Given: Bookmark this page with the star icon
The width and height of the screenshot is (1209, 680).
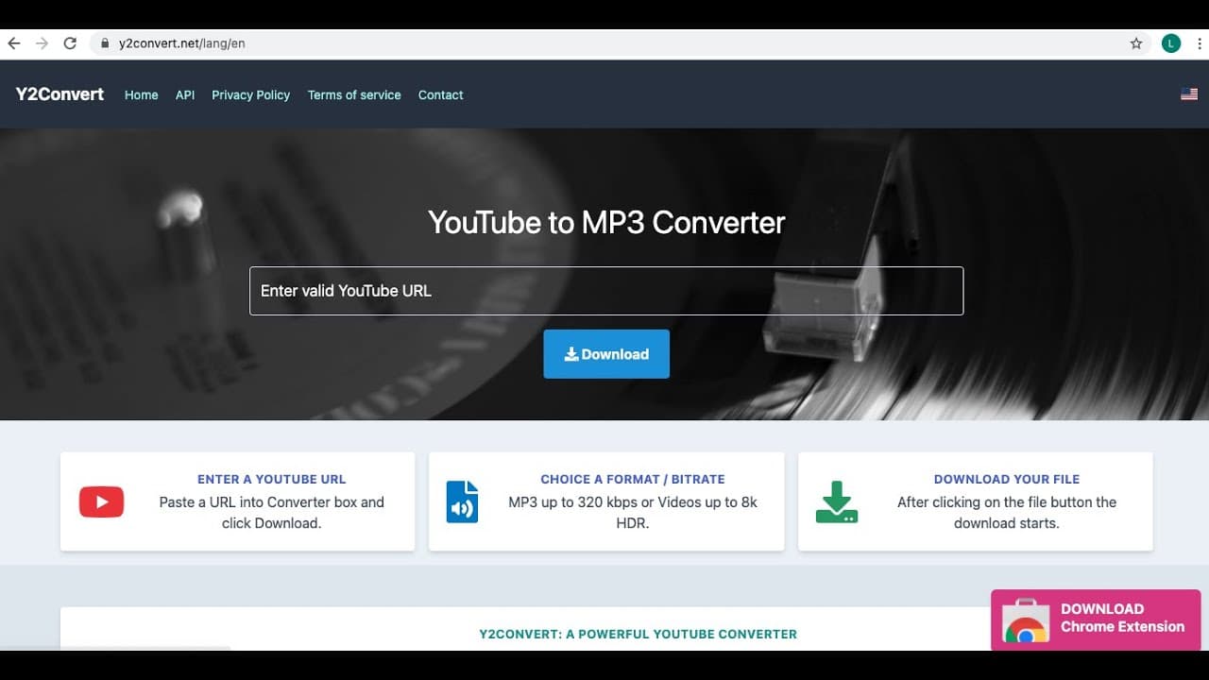Looking at the screenshot, I should pyautogui.click(x=1136, y=43).
